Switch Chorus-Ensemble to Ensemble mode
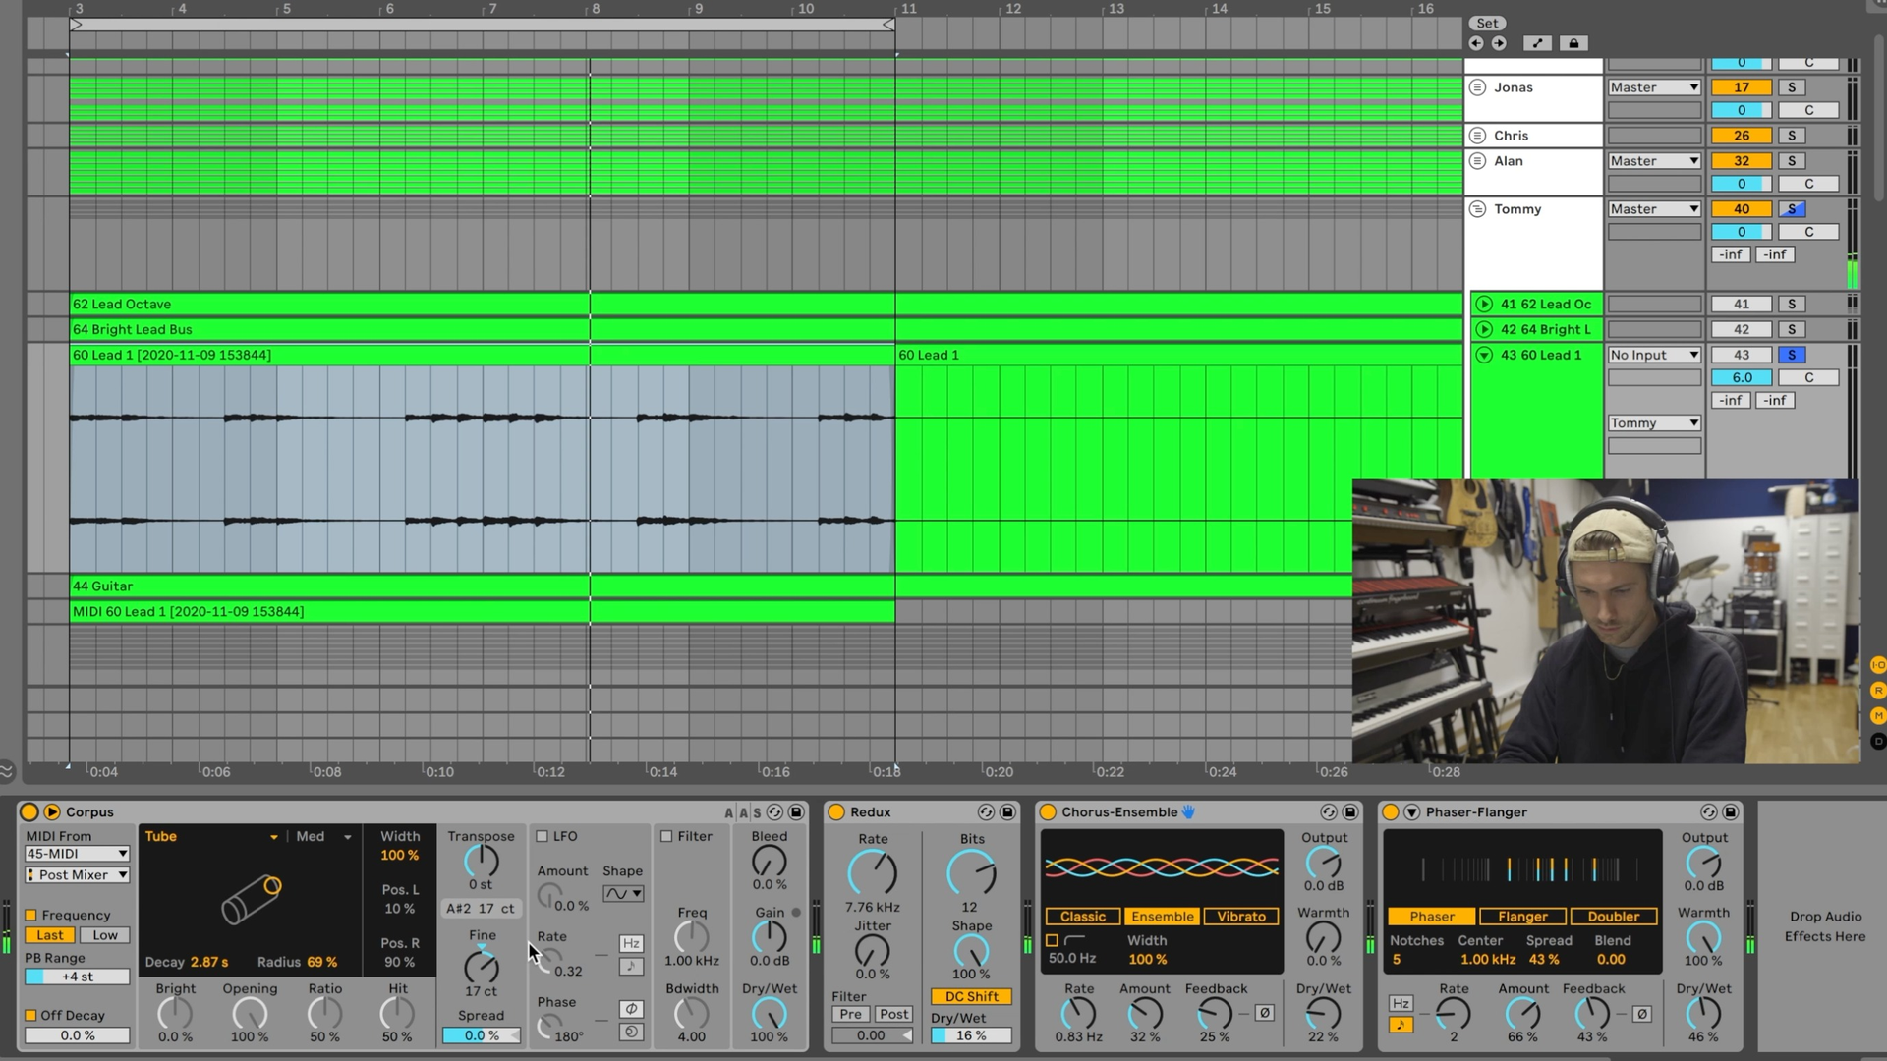 pyautogui.click(x=1163, y=917)
